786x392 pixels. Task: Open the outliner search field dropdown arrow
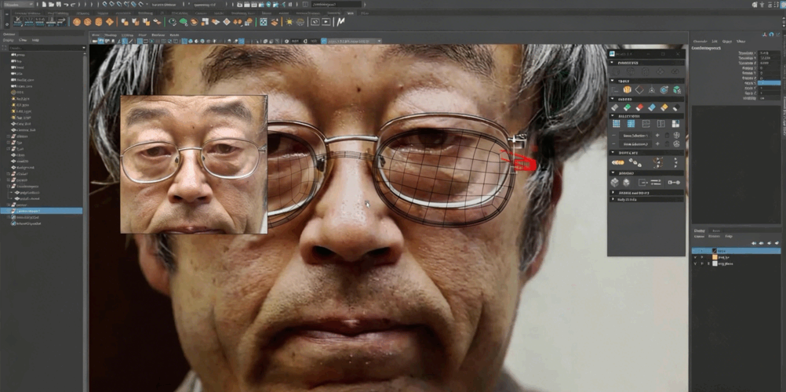pos(83,48)
